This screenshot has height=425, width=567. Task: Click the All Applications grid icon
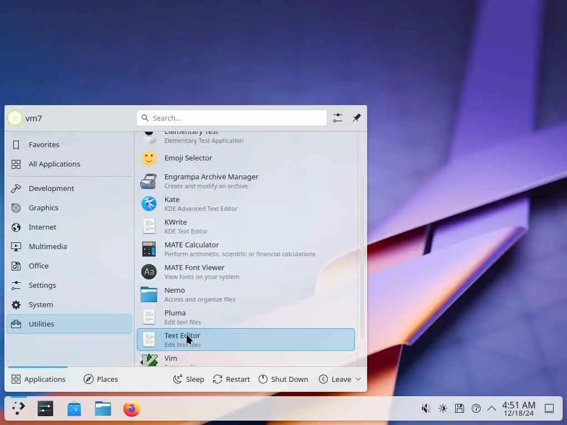click(16, 164)
